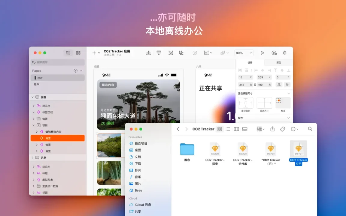Click the distribute horizontally icon in the inspector
The image size is (346, 216).
tap(240, 70)
